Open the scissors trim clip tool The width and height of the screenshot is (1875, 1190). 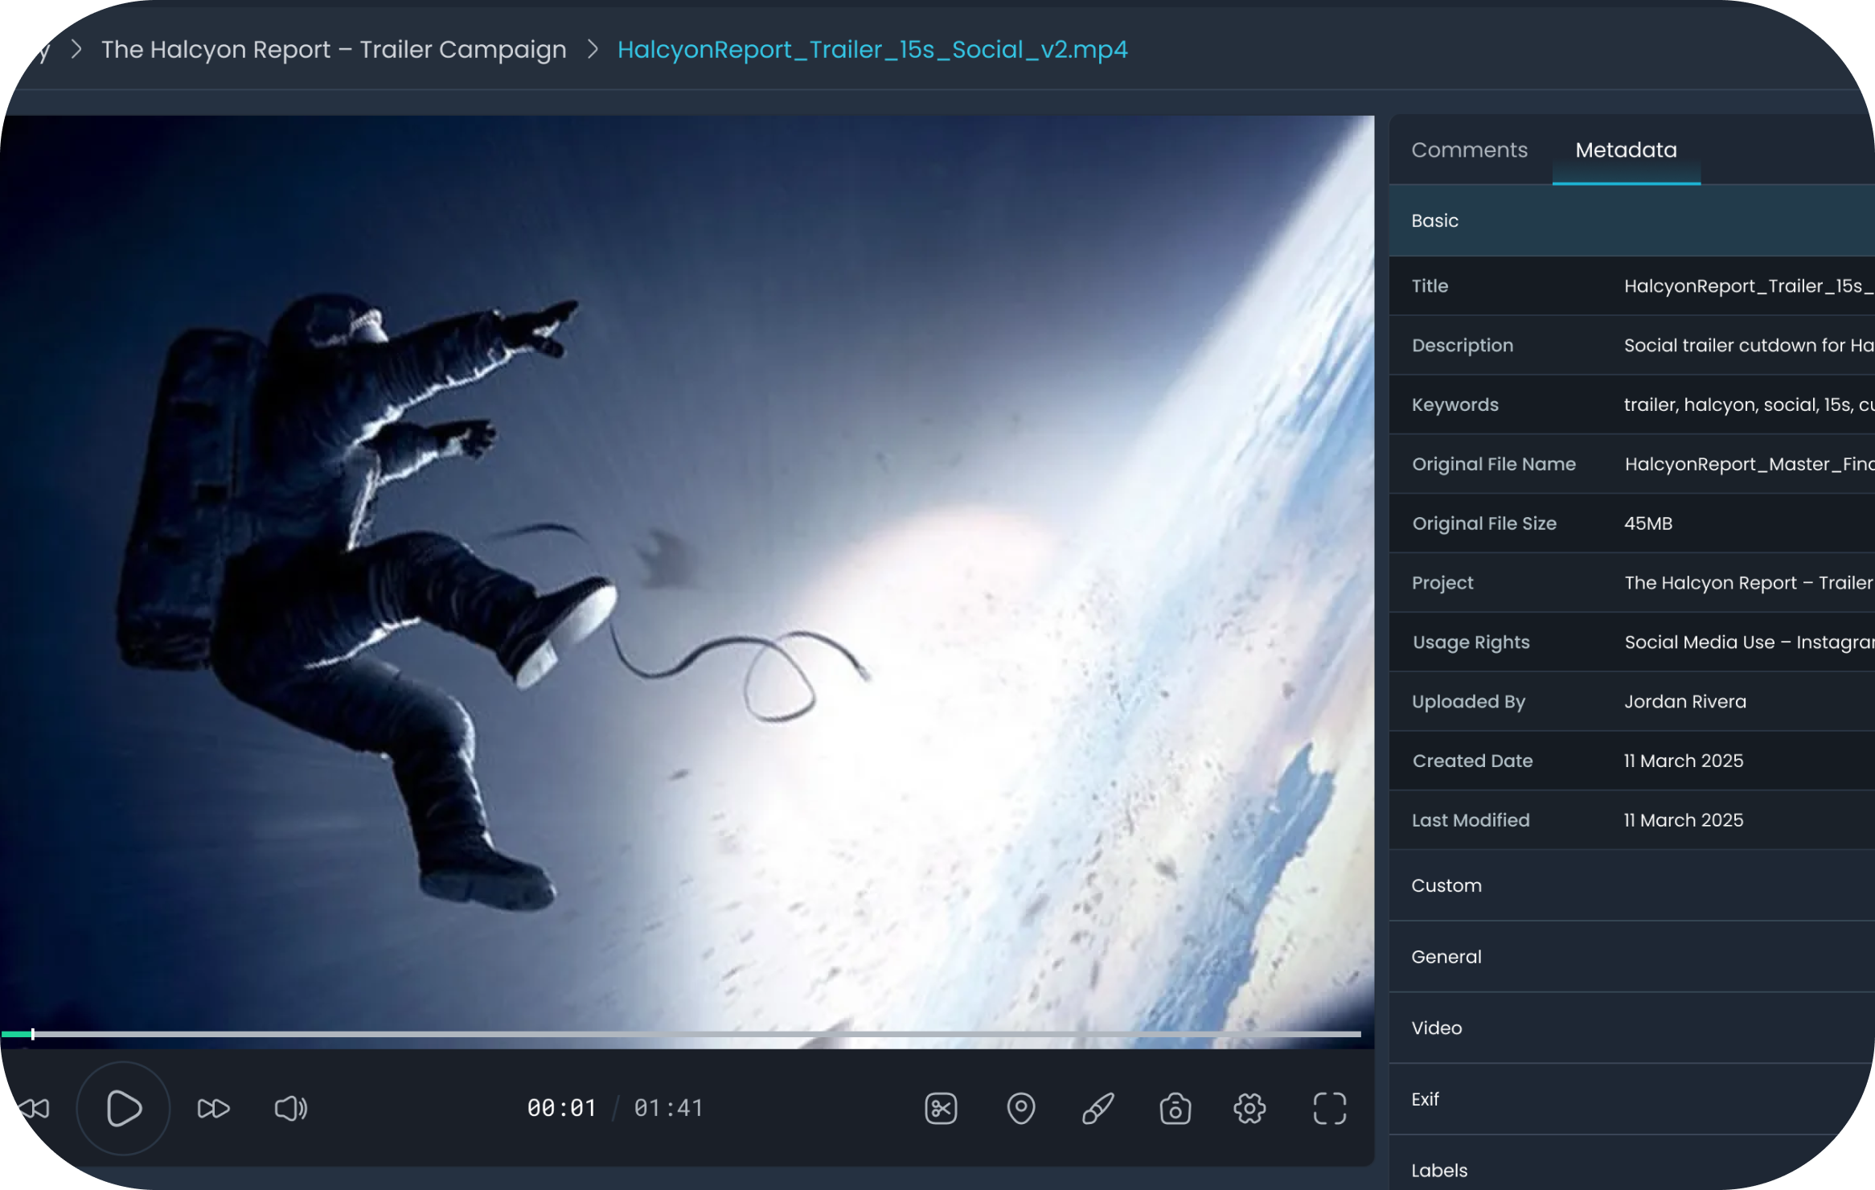click(x=941, y=1109)
